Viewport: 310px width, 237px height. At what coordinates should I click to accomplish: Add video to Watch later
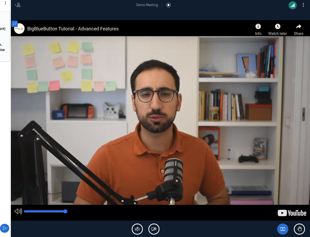(x=277, y=29)
